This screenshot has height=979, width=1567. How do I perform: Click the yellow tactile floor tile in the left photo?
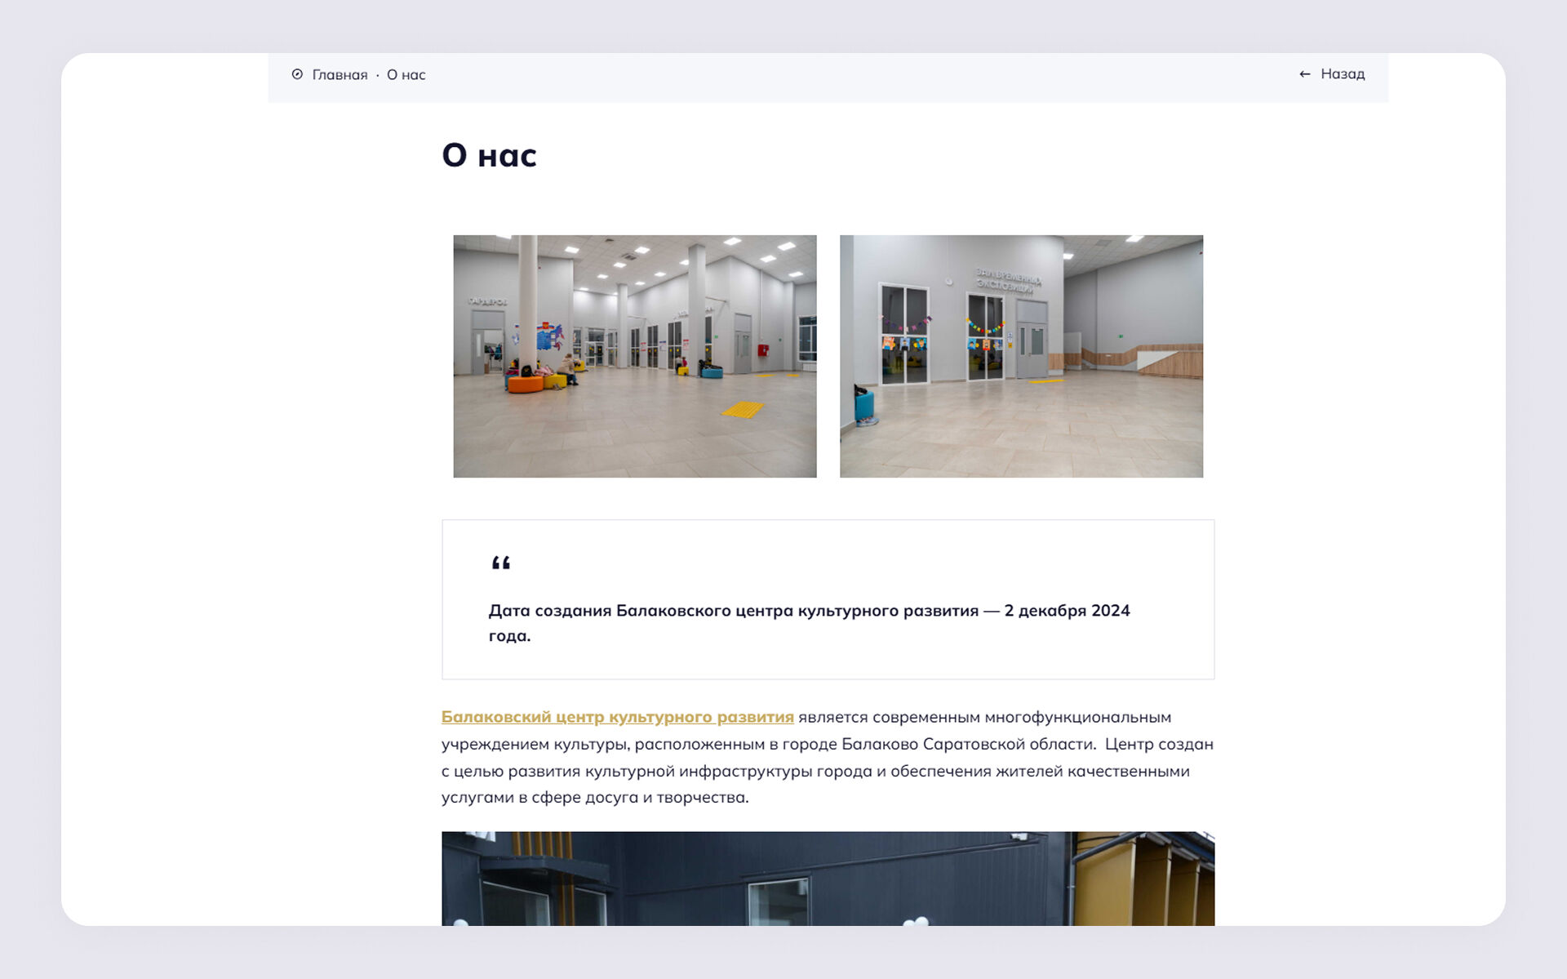pyautogui.click(x=742, y=409)
